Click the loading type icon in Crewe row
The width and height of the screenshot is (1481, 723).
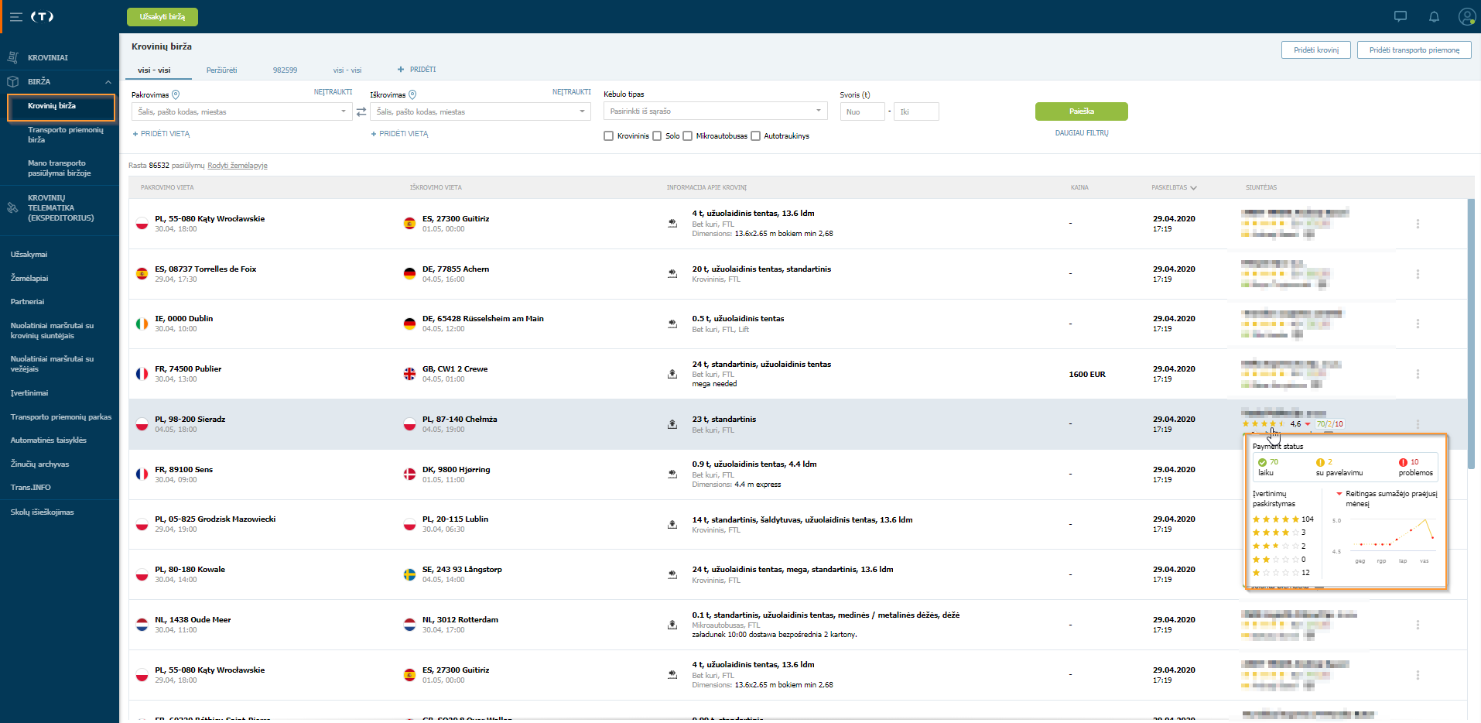click(x=672, y=374)
